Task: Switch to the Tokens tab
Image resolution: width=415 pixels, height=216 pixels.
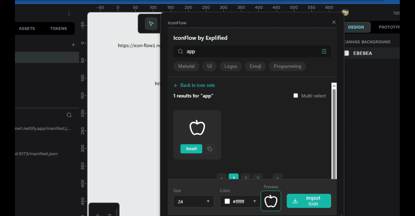Action: [x=58, y=29]
